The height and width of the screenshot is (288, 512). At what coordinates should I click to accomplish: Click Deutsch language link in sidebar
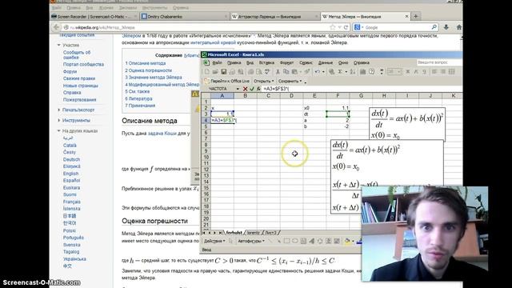click(71, 159)
